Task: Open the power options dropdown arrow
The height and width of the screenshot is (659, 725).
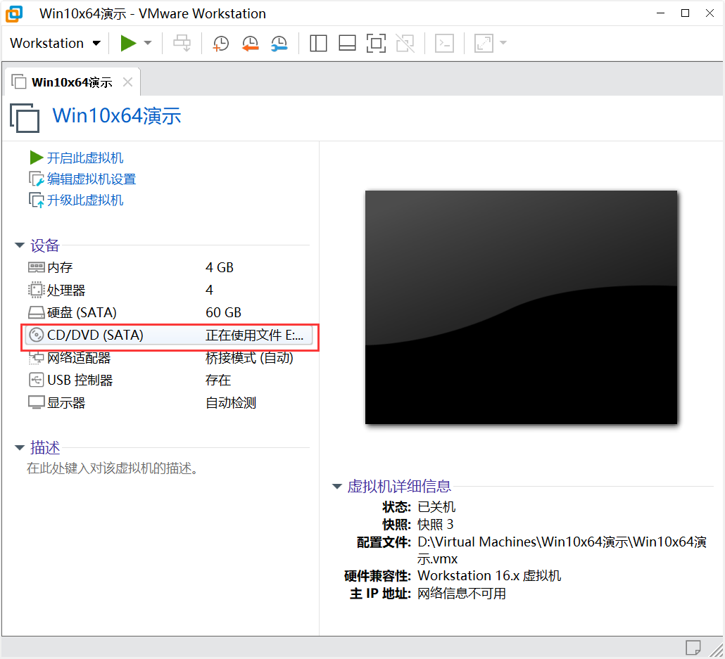Action: [x=148, y=44]
